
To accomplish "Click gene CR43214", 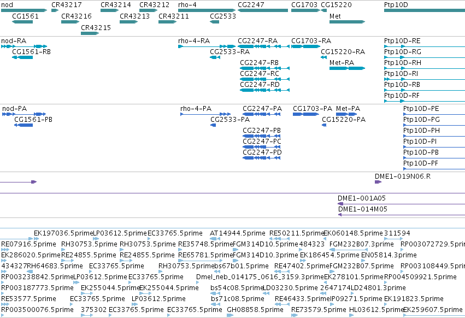I will click(x=109, y=10).
